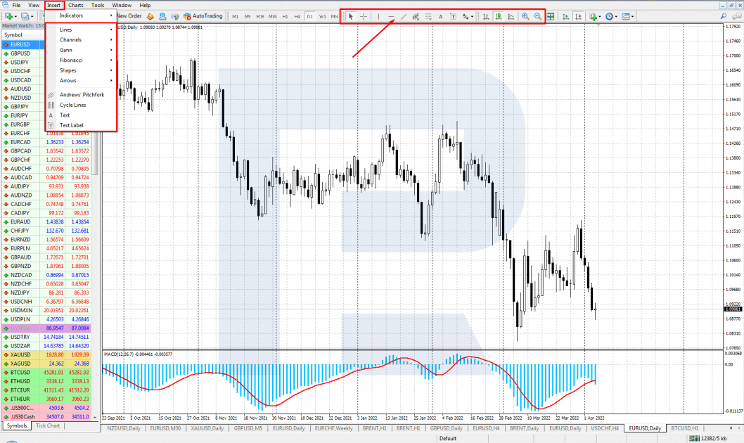Image resolution: width=744 pixels, height=443 pixels.
Task: Select the equidistant channel tool
Action: pyautogui.click(x=416, y=17)
